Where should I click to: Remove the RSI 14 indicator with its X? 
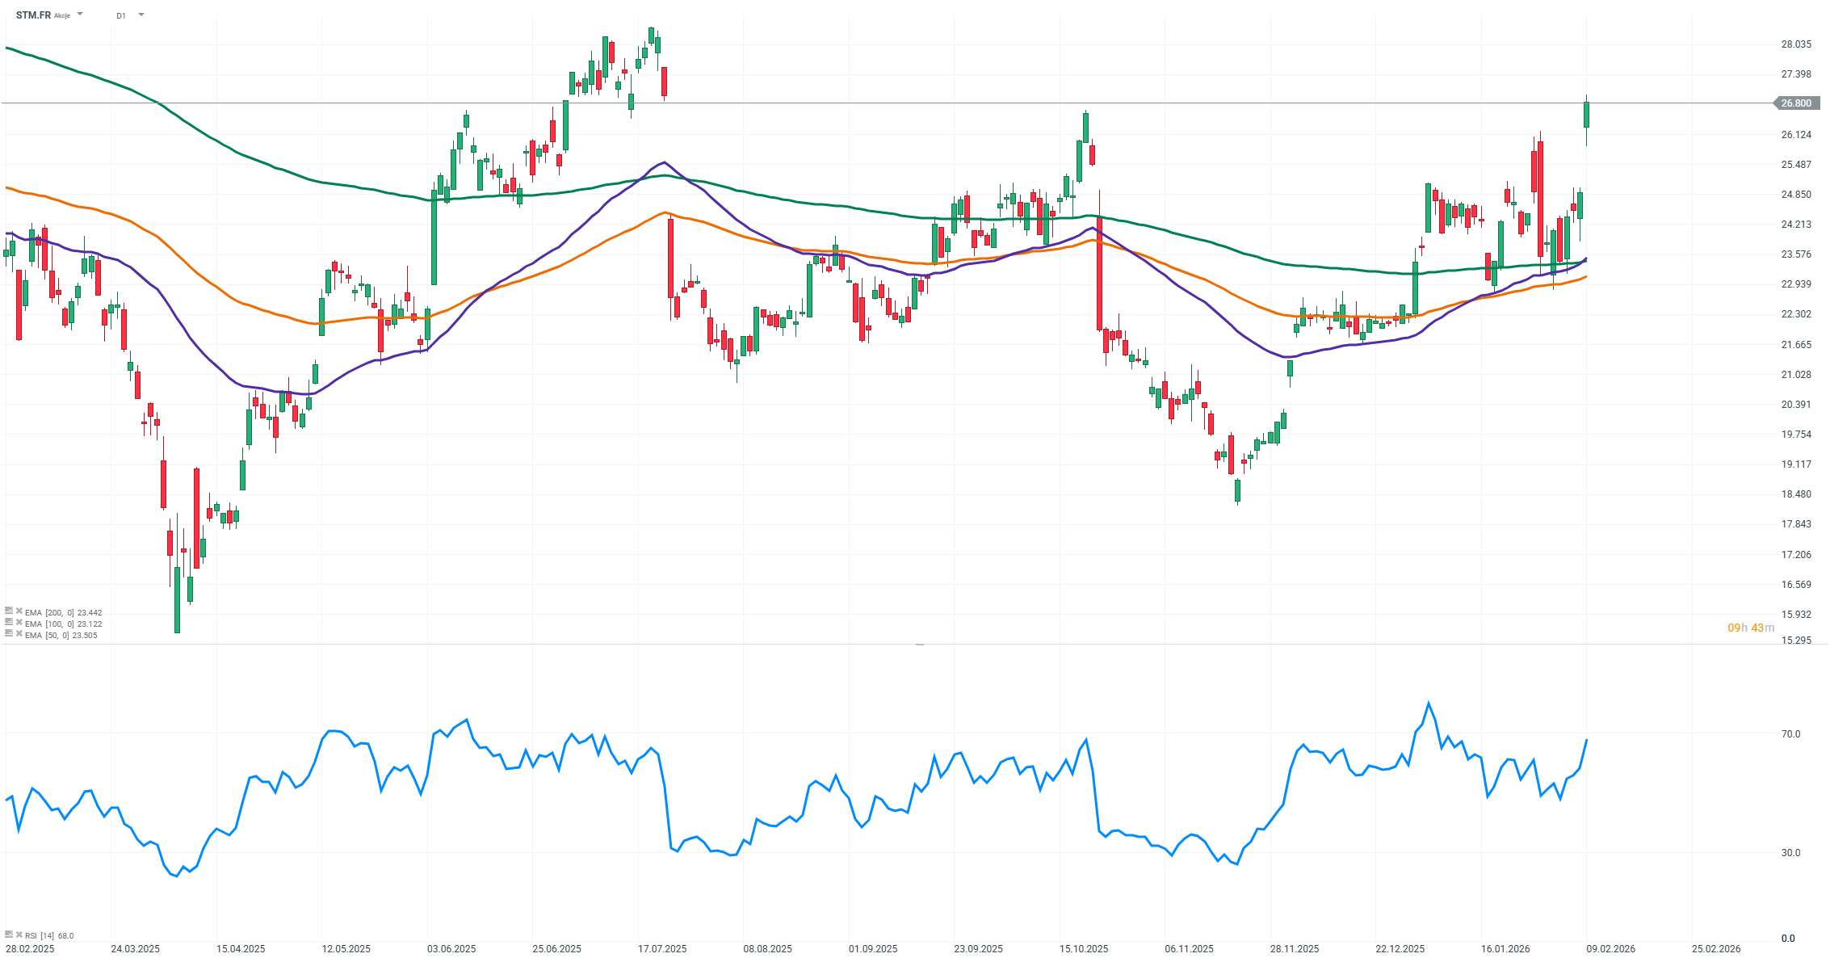pyautogui.click(x=19, y=935)
